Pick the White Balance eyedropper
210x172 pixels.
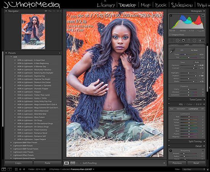tap(172, 50)
